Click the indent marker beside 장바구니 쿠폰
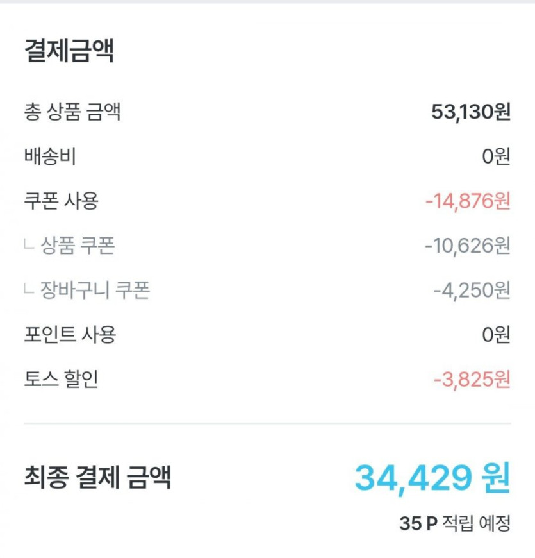Image resolution: width=535 pixels, height=558 pixels. (x=28, y=289)
